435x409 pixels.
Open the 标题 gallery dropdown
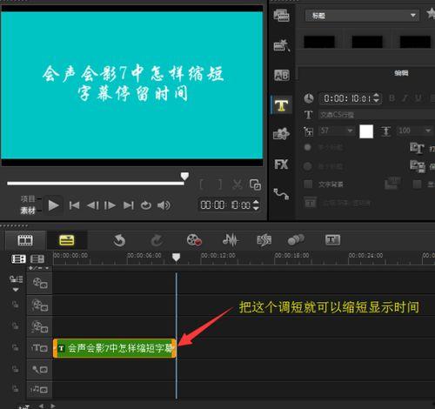tap(362, 16)
